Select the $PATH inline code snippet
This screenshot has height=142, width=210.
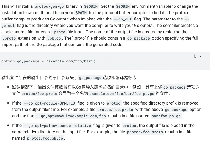tap(81, 13)
